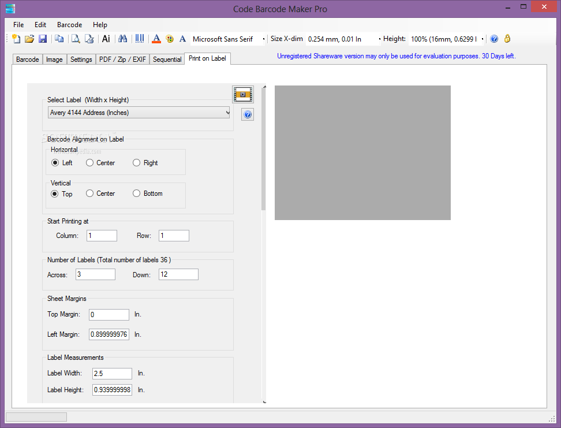Click the Row start field

174,236
